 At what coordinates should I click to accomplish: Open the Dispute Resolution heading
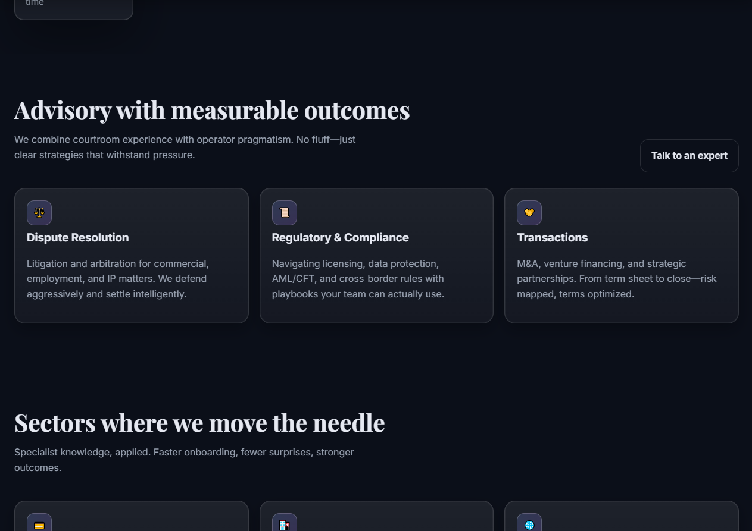[x=78, y=238]
